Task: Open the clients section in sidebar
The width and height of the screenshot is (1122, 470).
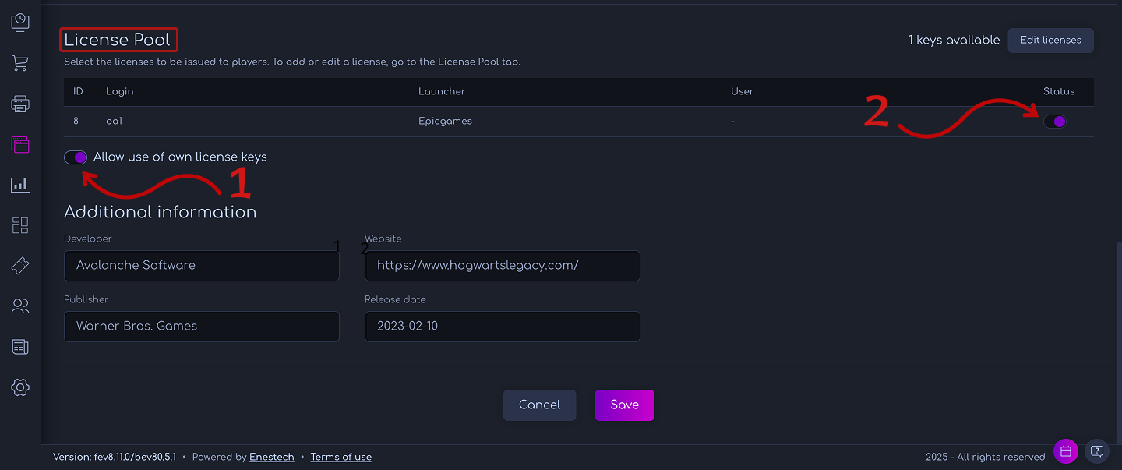Action: coord(19,306)
